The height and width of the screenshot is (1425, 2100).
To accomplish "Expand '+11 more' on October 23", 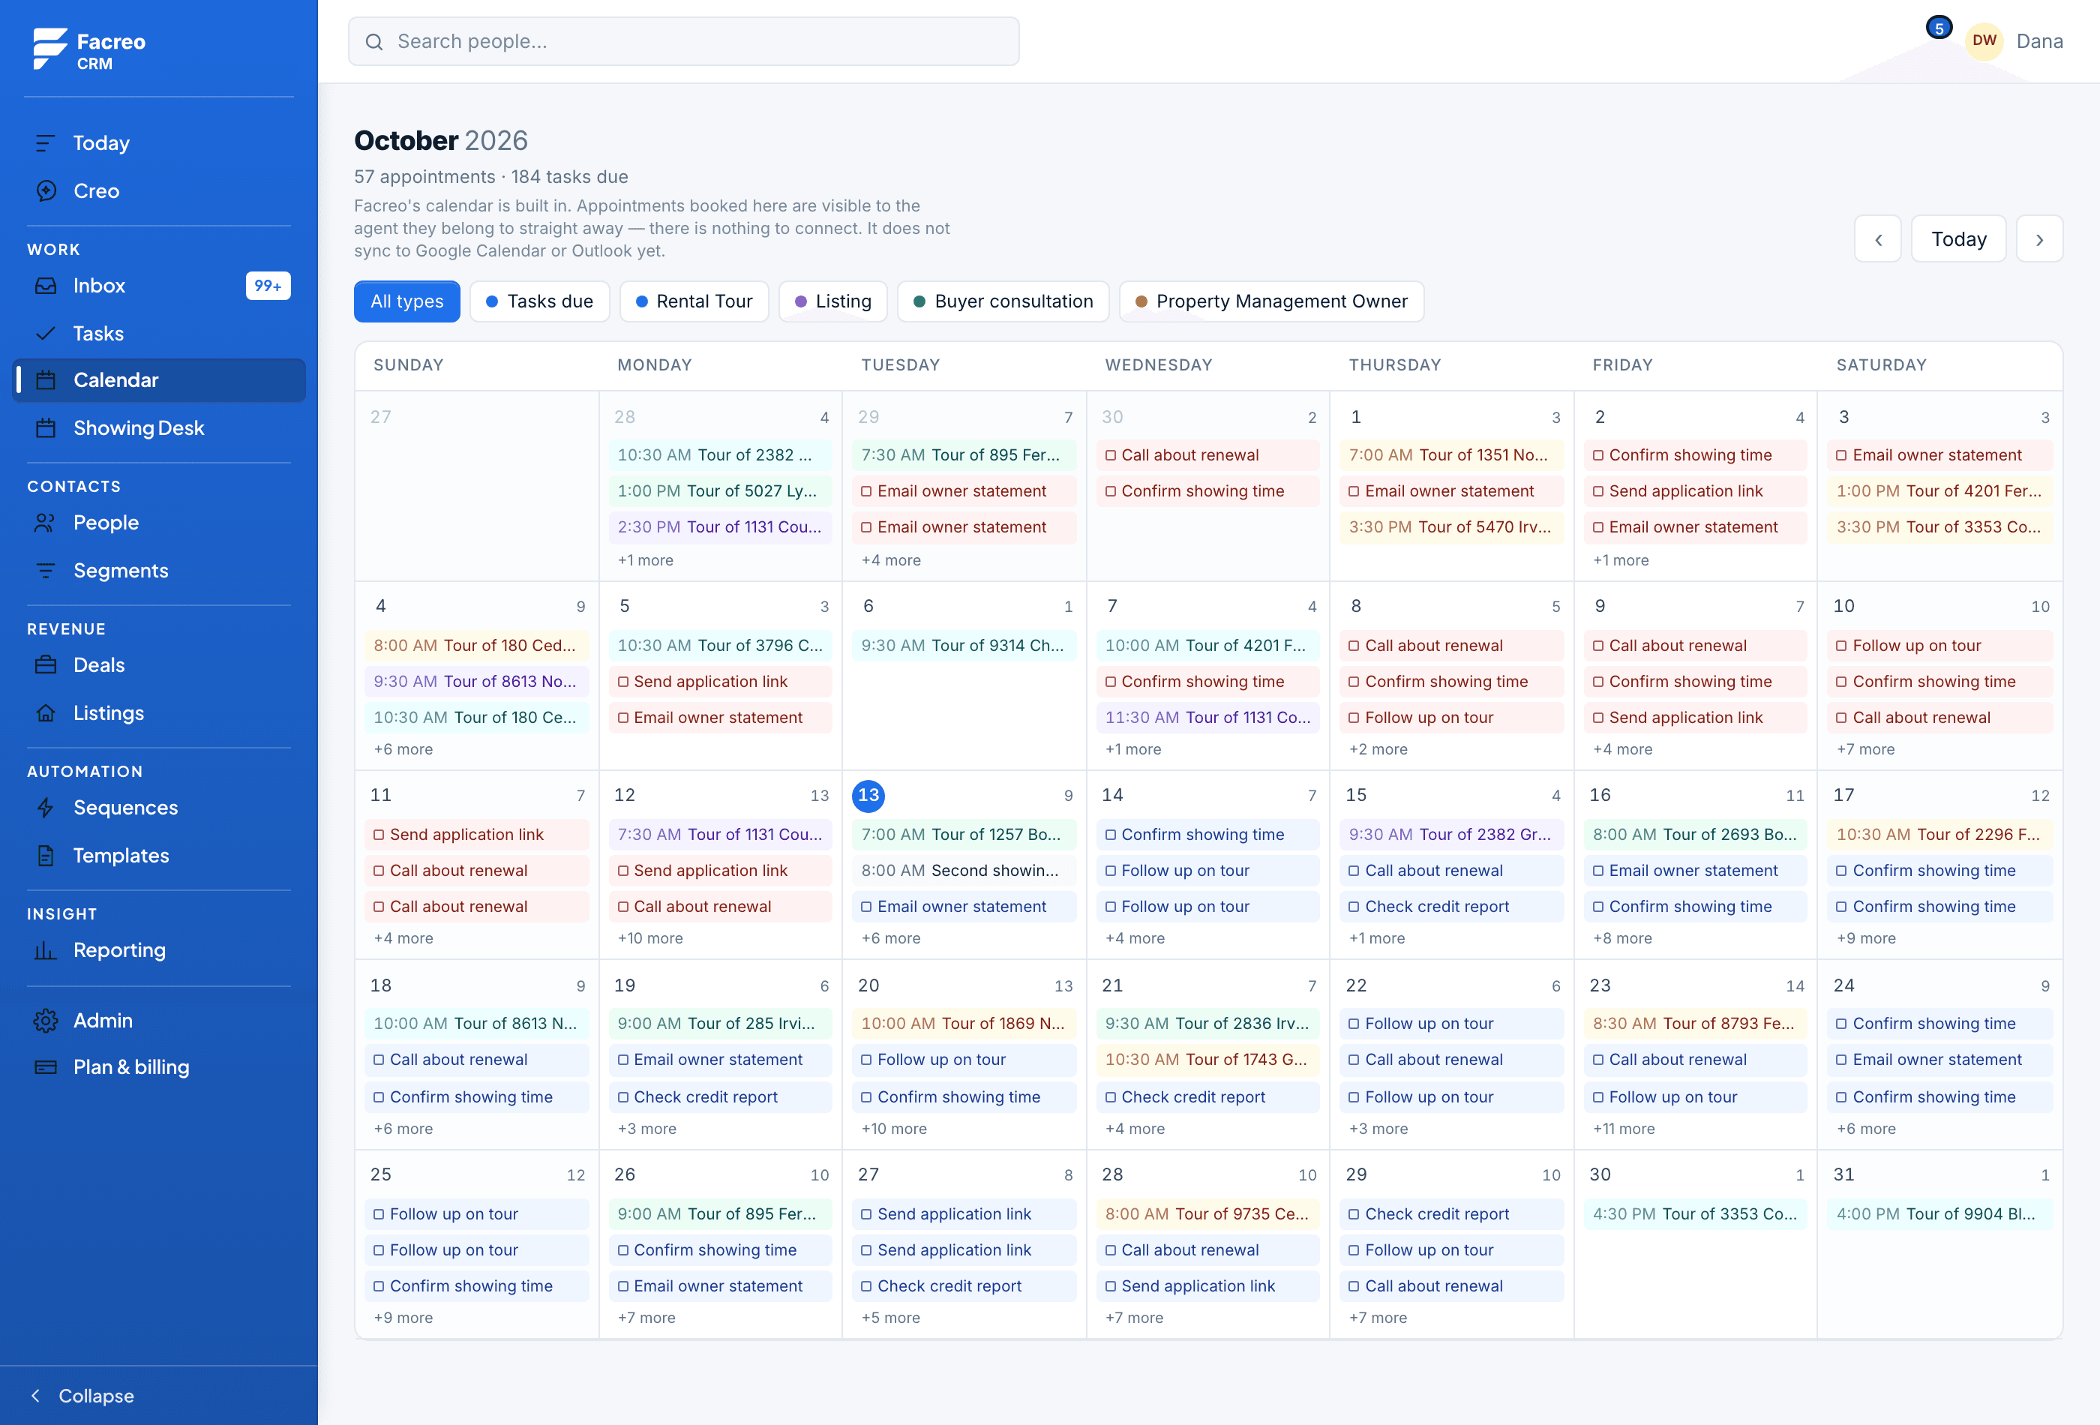I will 1624,1129.
